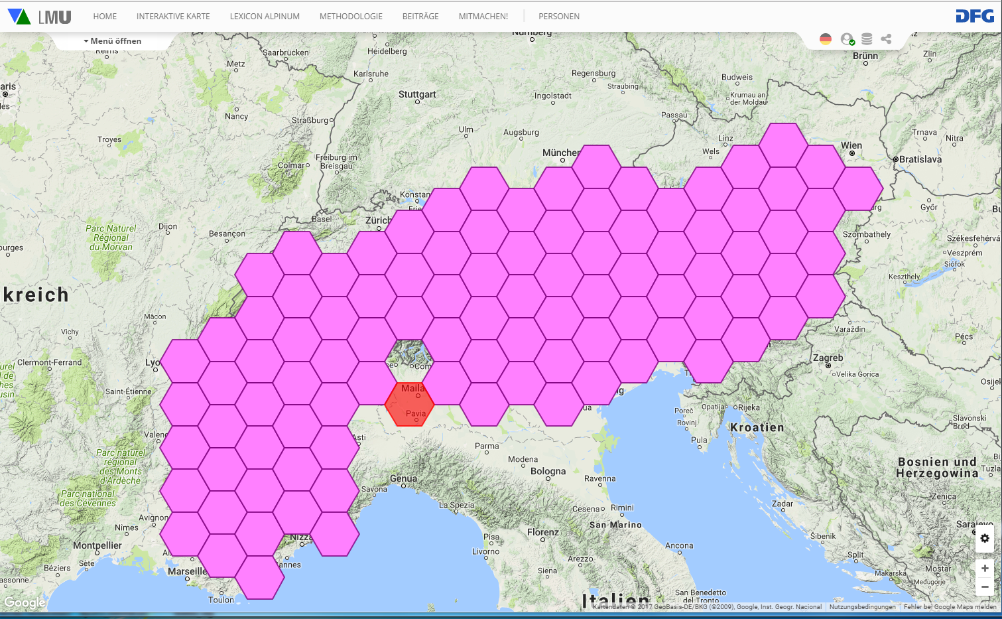Go to INTERAKTIVE KARTE
Viewport: 1002px width, 619px height.
click(173, 17)
